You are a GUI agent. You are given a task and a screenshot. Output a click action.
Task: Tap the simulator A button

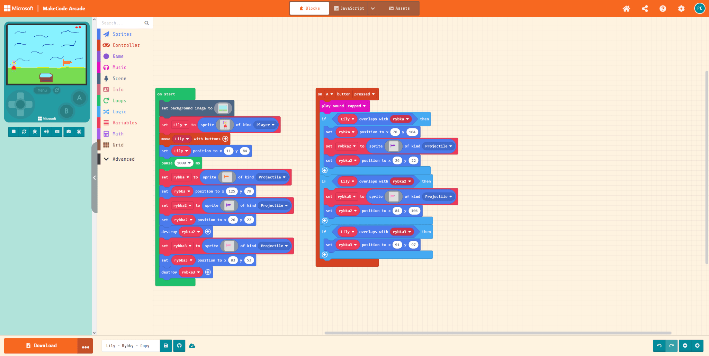(x=79, y=98)
